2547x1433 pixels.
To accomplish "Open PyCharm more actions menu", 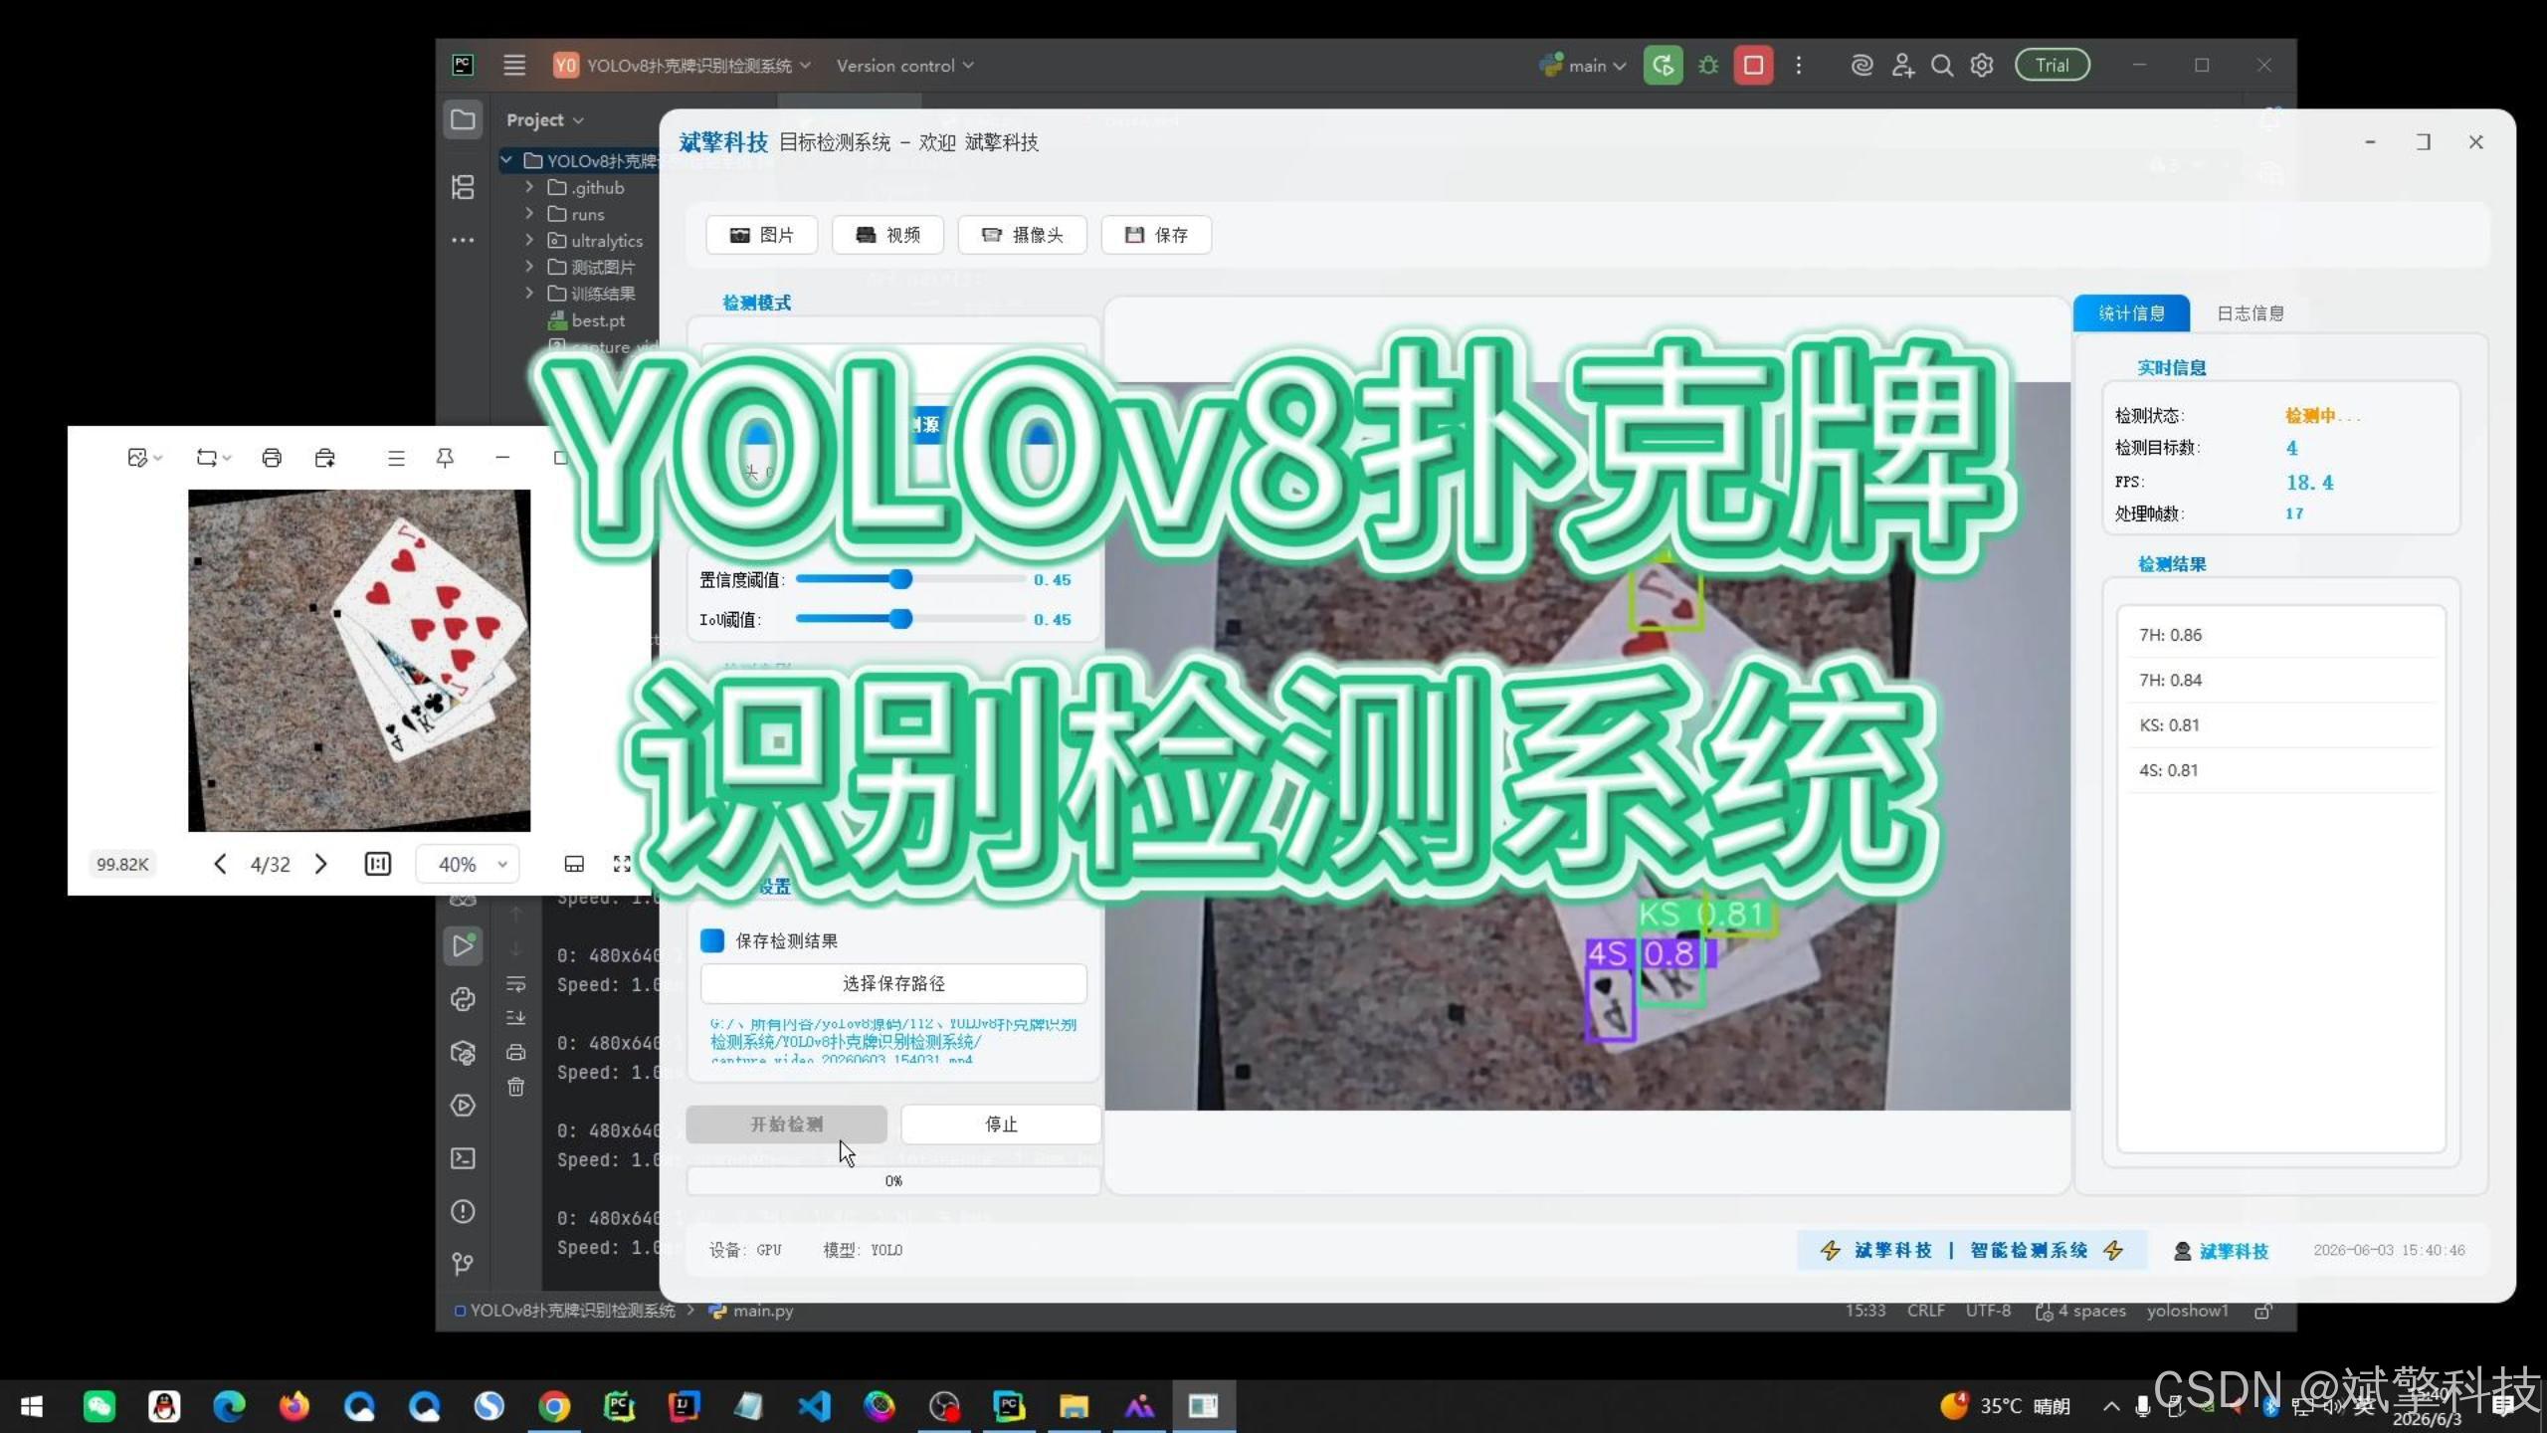I will click(1798, 66).
